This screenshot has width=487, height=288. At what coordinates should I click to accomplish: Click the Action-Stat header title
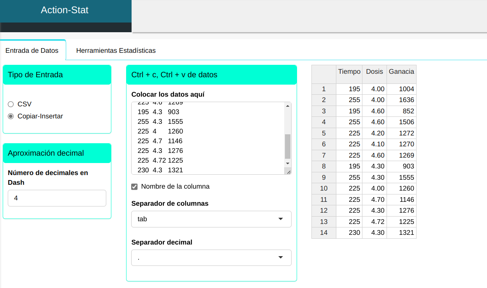pos(65,10)
